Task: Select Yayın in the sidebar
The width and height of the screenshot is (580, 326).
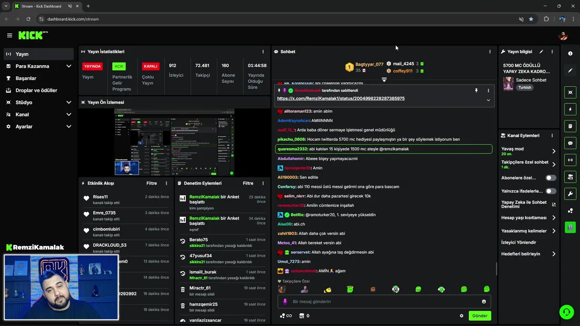Action: (39, 54)
